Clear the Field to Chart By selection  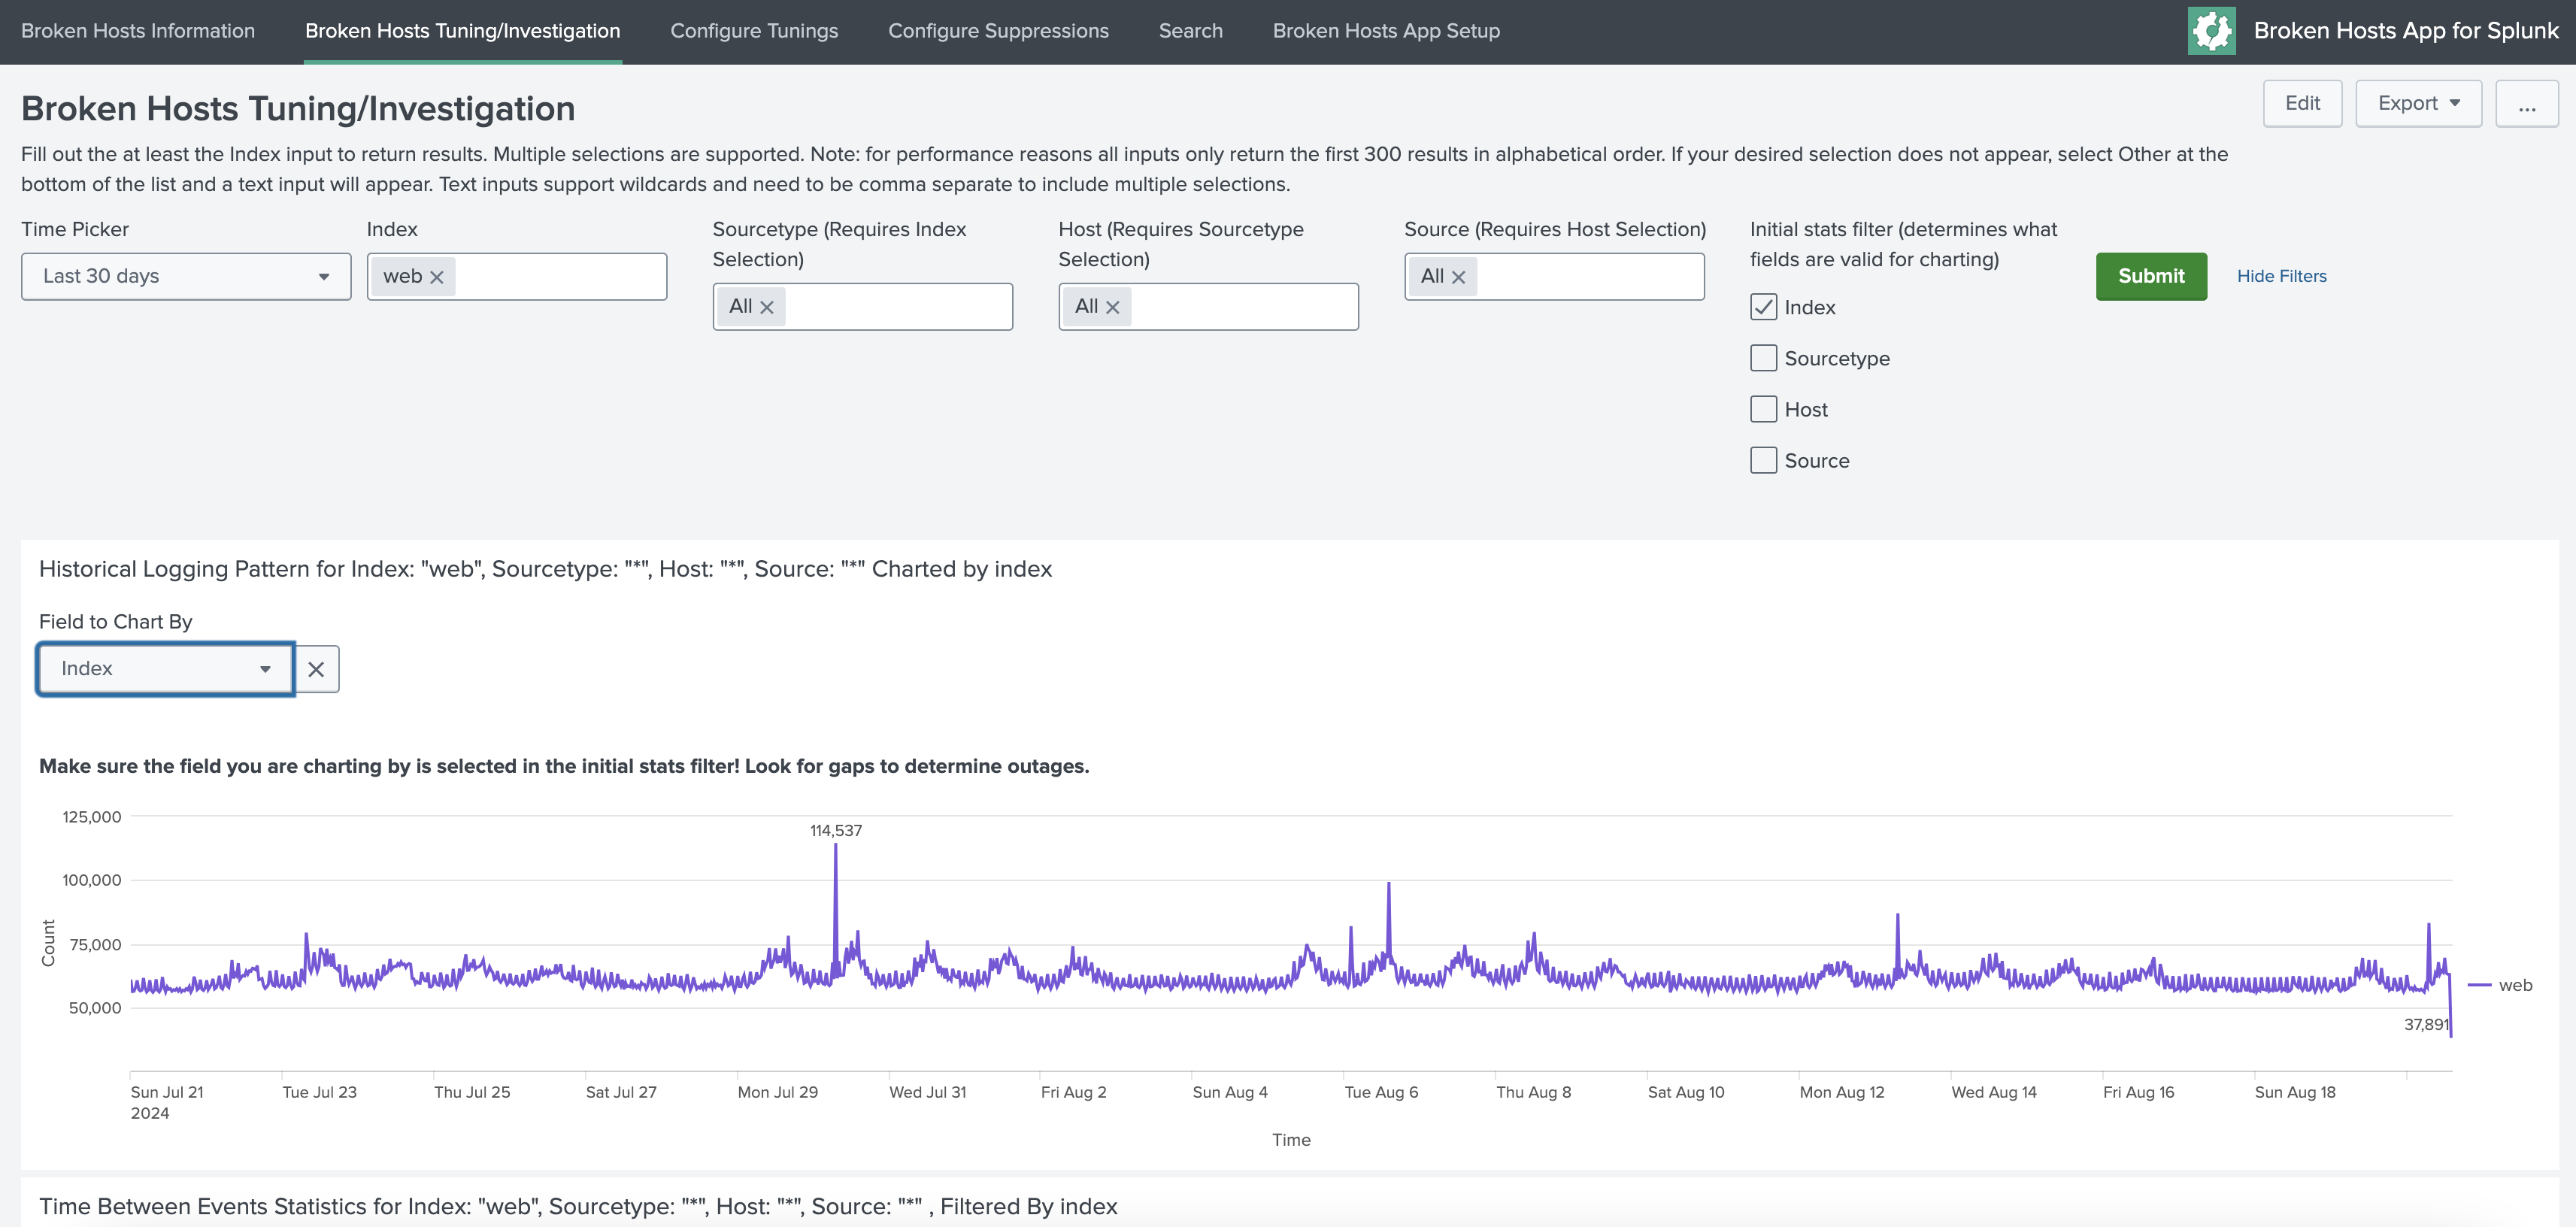click(x=316, y=669)
